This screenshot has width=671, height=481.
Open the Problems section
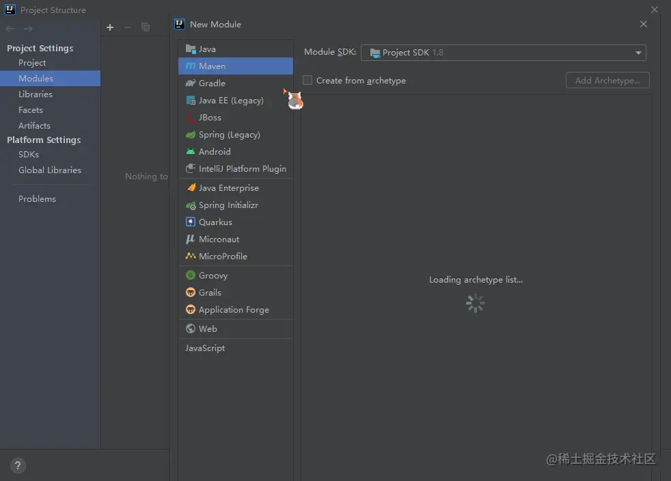point(37,198)
